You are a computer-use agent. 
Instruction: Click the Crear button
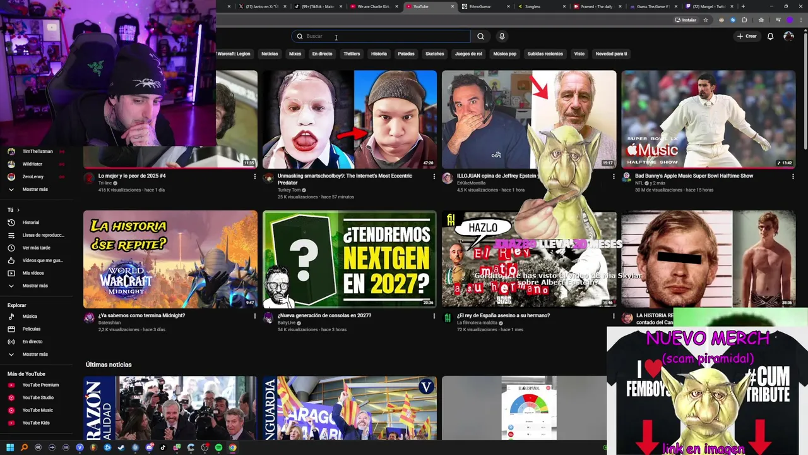tap(747, 36)
